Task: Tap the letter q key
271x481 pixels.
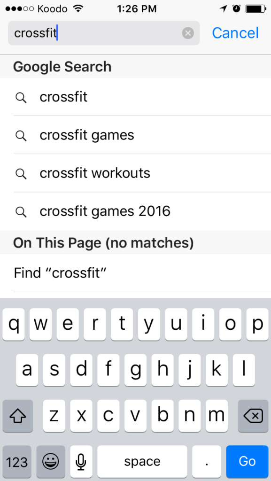Action: click(x=14, y=324)
